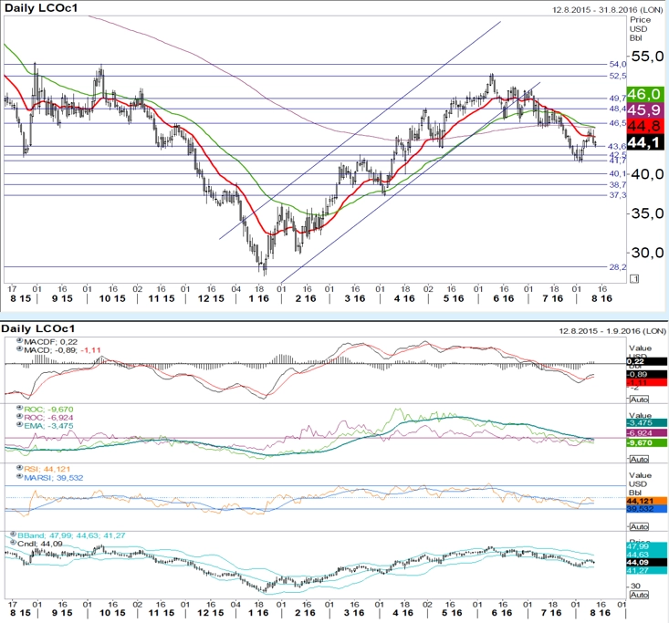Click the green 46,0 price tag
Screen dimensions: 669x623
(x=645, y=94)
